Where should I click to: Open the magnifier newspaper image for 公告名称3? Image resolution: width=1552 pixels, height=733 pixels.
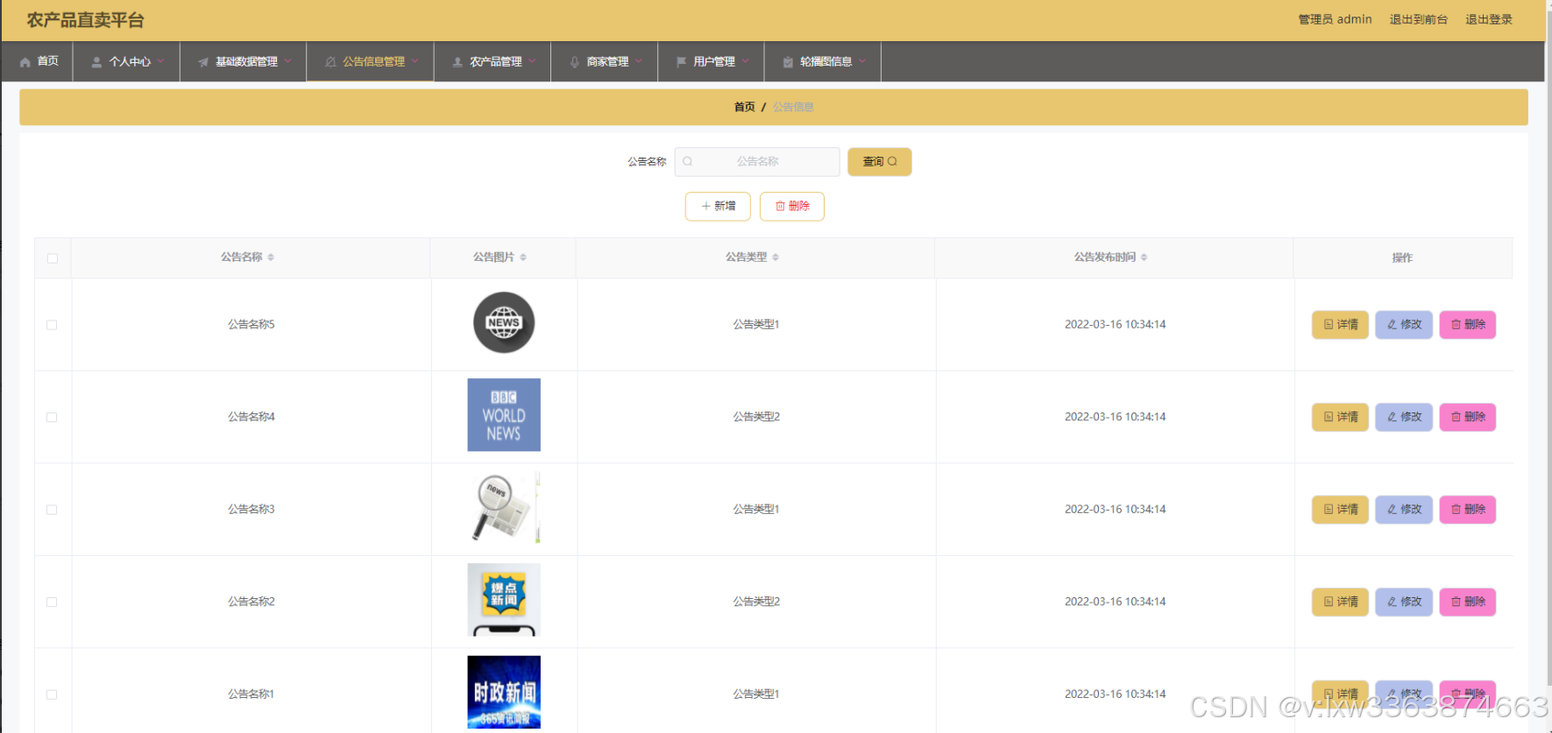[x=504, y=508]
